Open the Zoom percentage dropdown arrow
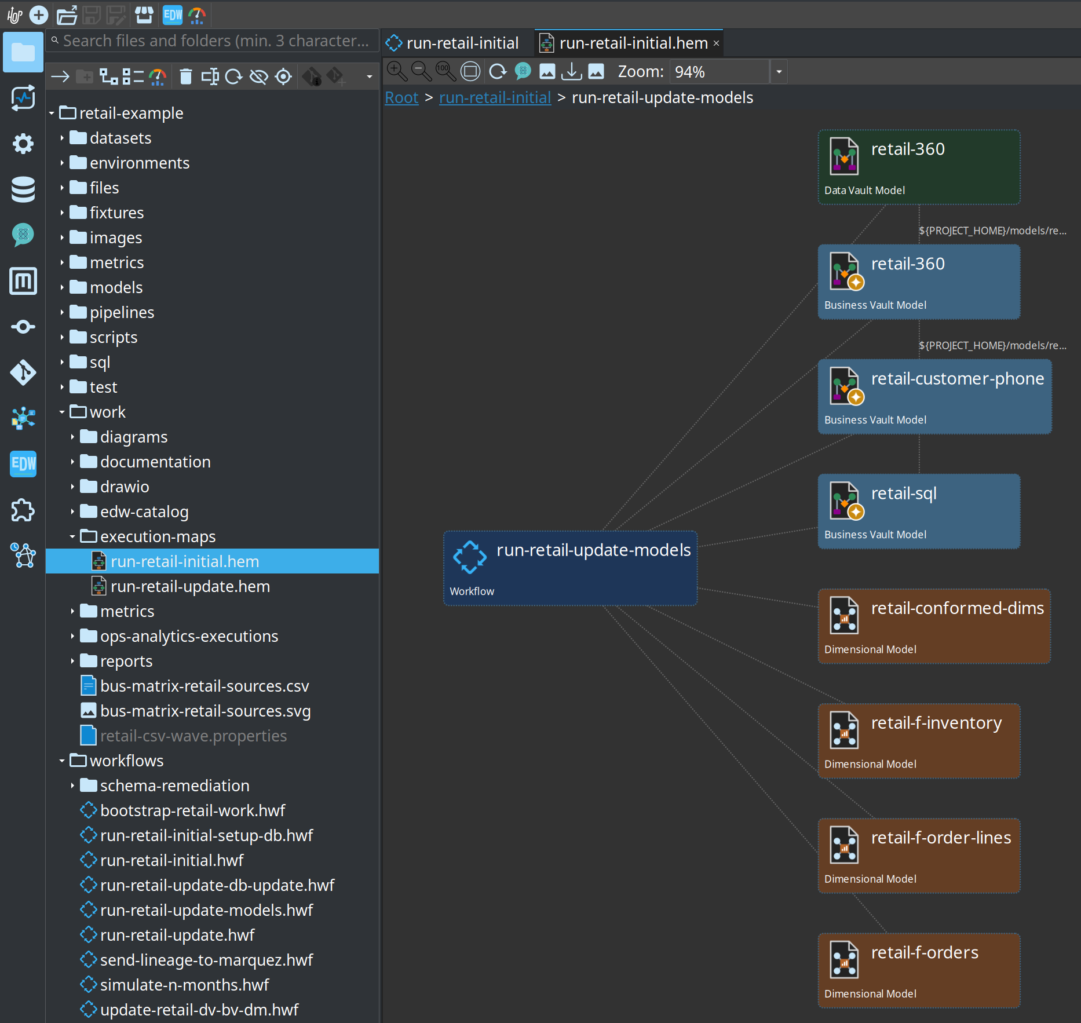Viewport: 1081px width, 1023px height. (779, 72)
